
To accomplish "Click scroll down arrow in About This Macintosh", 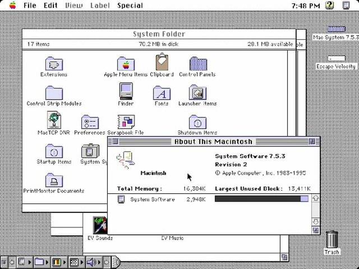I will (x=316, y=221).
